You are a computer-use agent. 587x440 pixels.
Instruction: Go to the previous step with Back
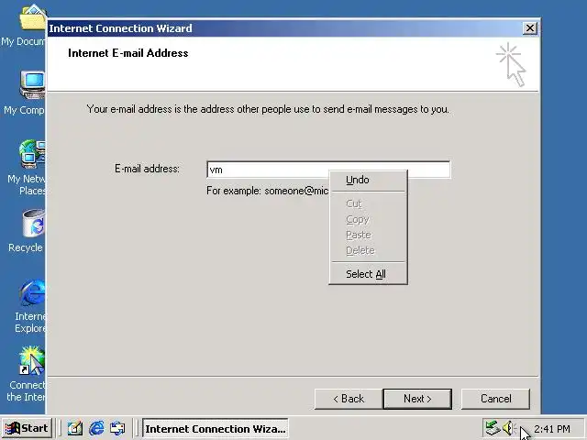pos(349,399)
